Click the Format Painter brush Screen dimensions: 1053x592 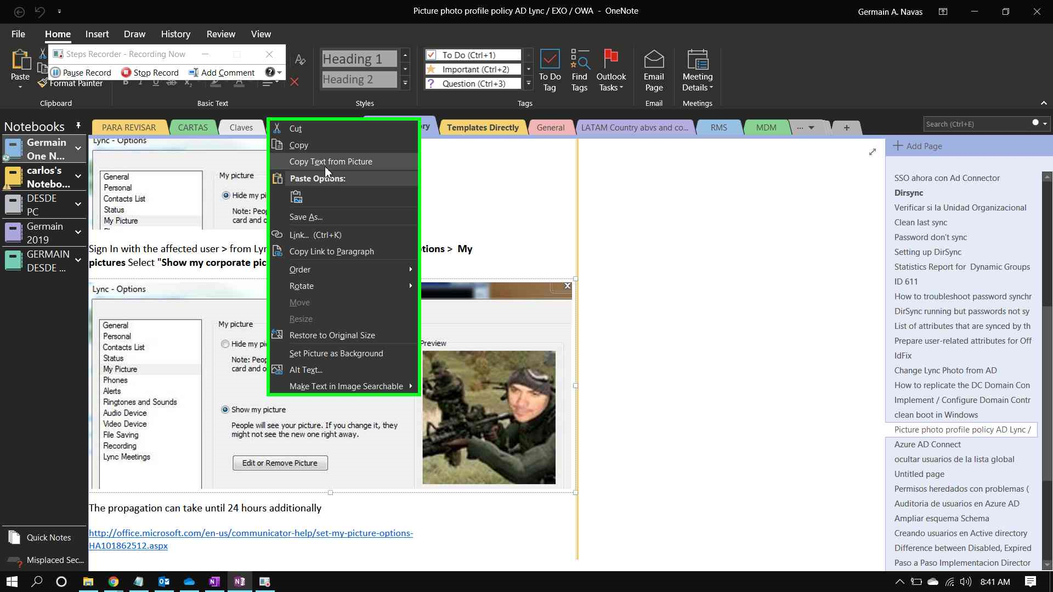click(42, 83)
